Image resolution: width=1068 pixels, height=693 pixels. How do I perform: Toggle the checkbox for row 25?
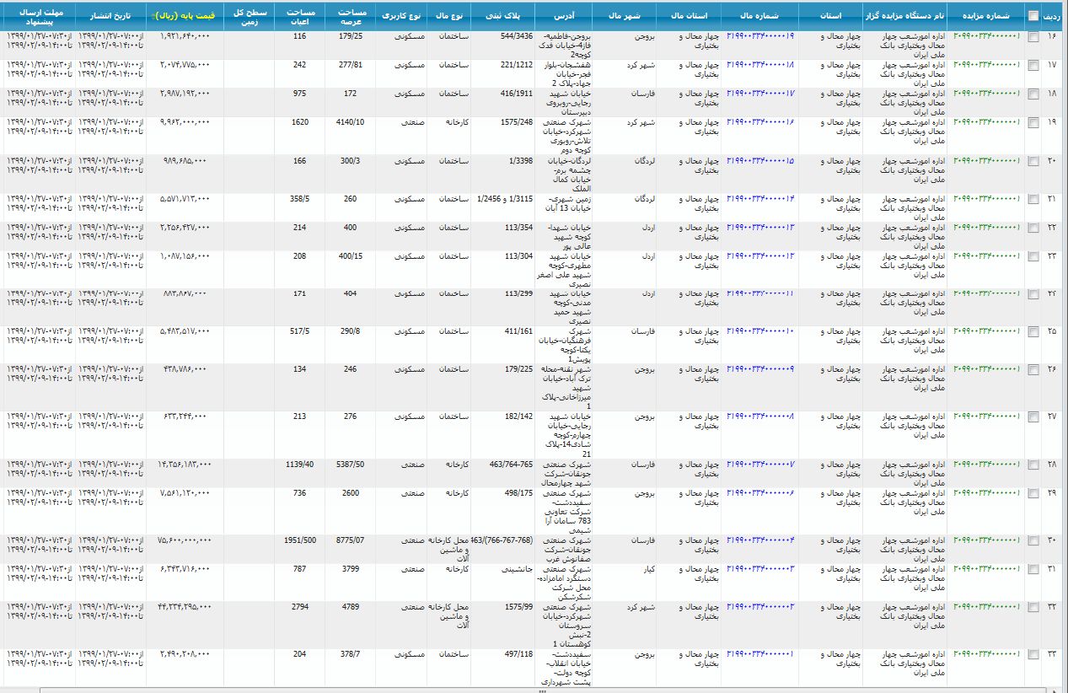(1033, 332)
